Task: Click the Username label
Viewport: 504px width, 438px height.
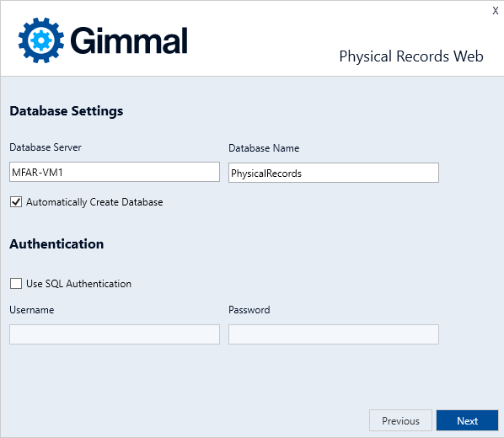Action: 32,310
